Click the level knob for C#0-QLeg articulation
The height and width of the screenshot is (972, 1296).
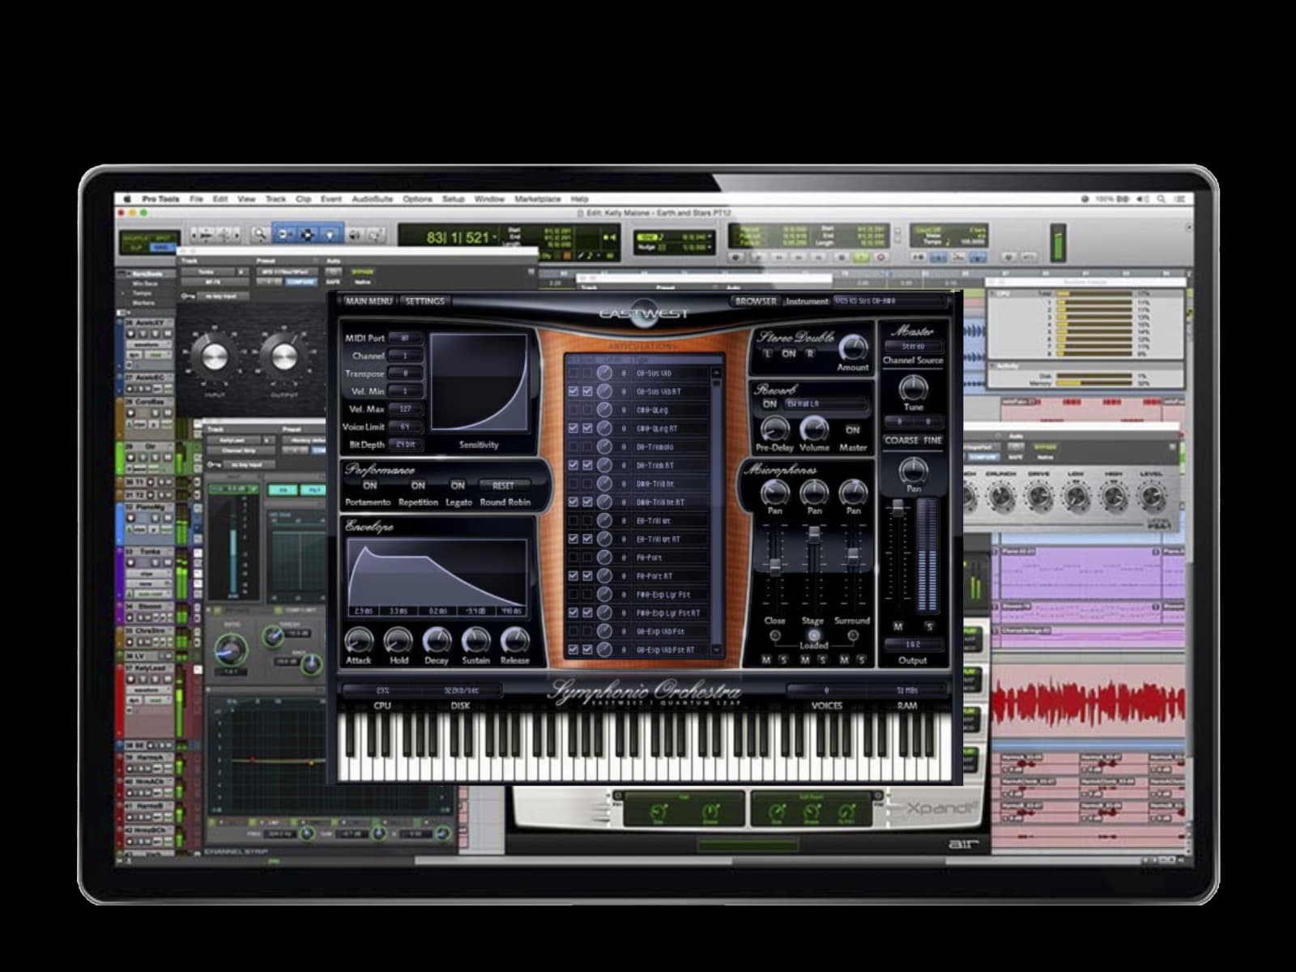pos(604,410)
